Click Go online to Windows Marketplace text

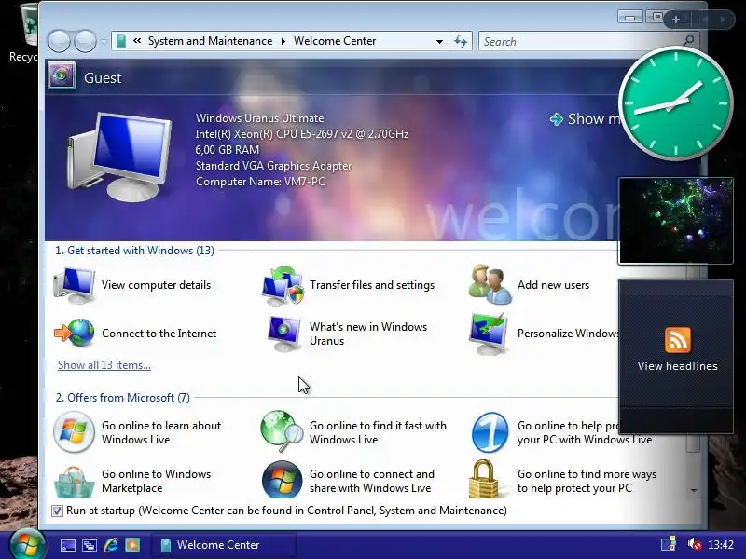156,481
